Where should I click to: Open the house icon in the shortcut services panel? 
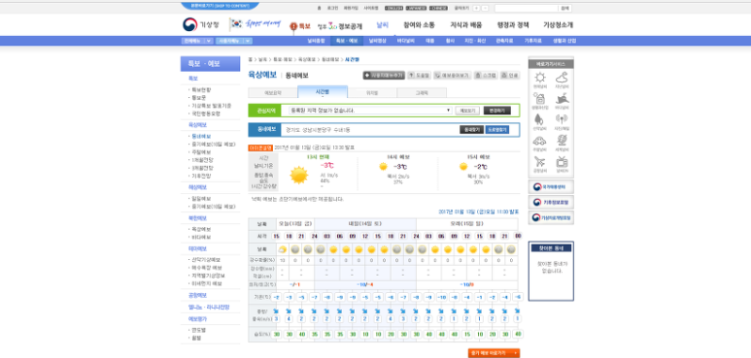pos(540,98)
